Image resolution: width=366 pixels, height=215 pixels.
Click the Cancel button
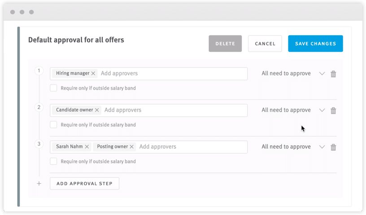[x=265, y=43]
